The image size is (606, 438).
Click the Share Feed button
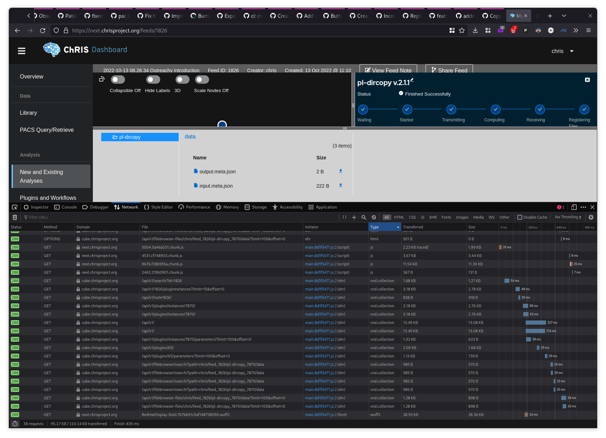(x=449, y=70)
